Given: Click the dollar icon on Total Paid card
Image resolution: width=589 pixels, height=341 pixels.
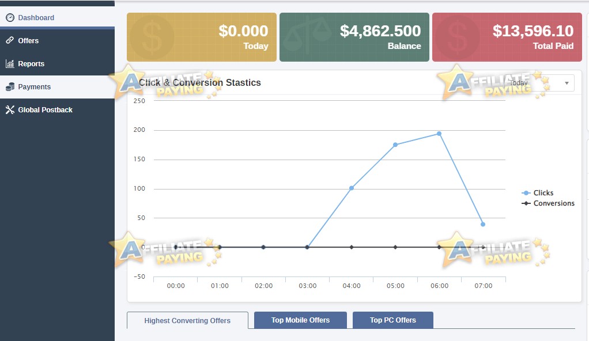Looking at the screenshot, I should [x=458, y=37].
